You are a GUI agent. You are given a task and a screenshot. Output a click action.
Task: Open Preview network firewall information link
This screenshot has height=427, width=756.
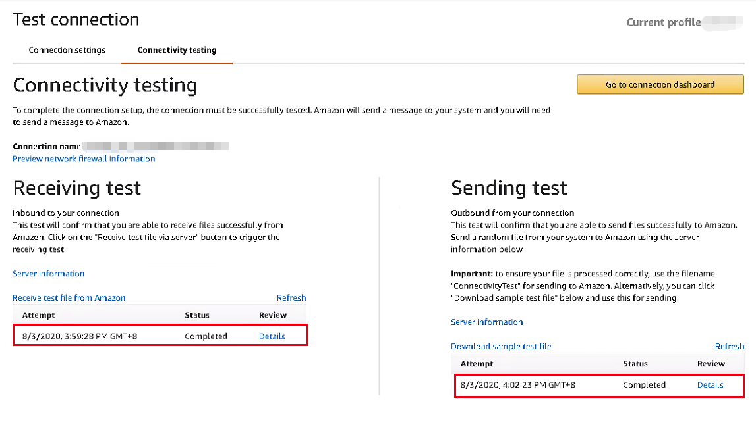(x=84, y=159)
